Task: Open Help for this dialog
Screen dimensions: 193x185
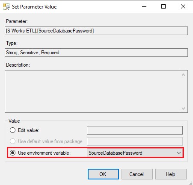Action: pyautogui.click(x=171, y=174)
